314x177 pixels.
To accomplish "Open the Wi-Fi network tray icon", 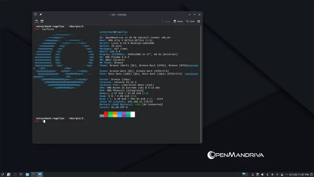I will click(277, 175).
